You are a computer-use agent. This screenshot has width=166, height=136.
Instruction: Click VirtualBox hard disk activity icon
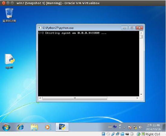tap(104, 134)
